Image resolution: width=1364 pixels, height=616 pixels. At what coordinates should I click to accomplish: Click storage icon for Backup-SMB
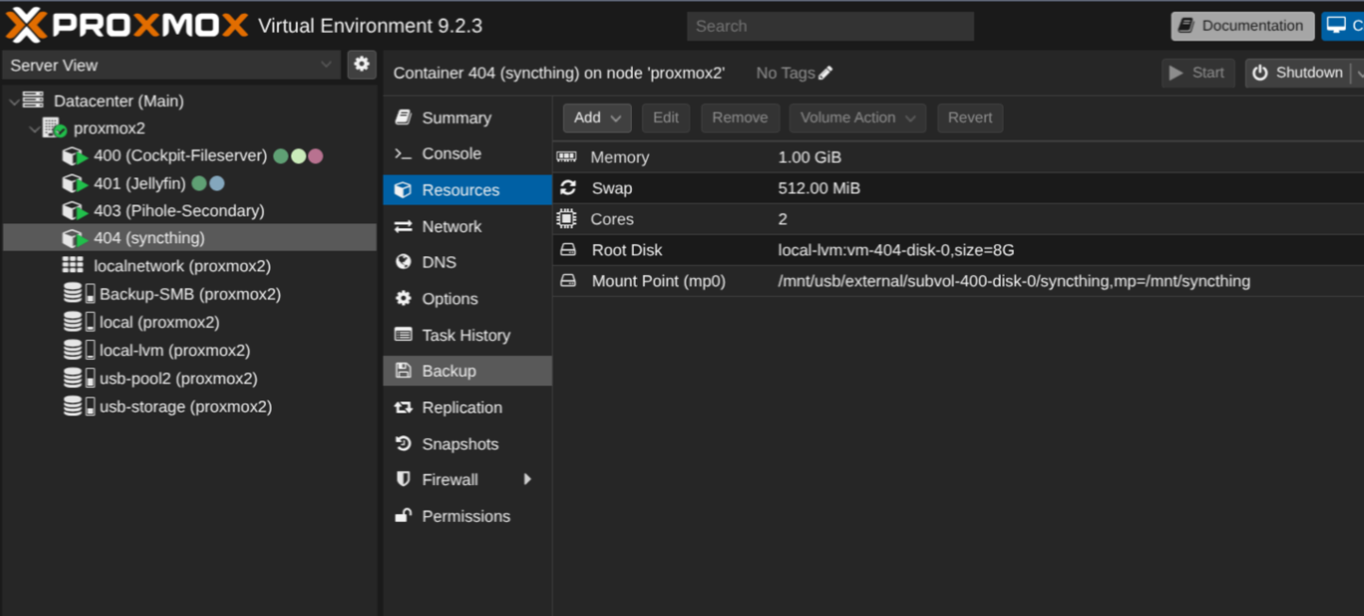(x=79, y=294)
